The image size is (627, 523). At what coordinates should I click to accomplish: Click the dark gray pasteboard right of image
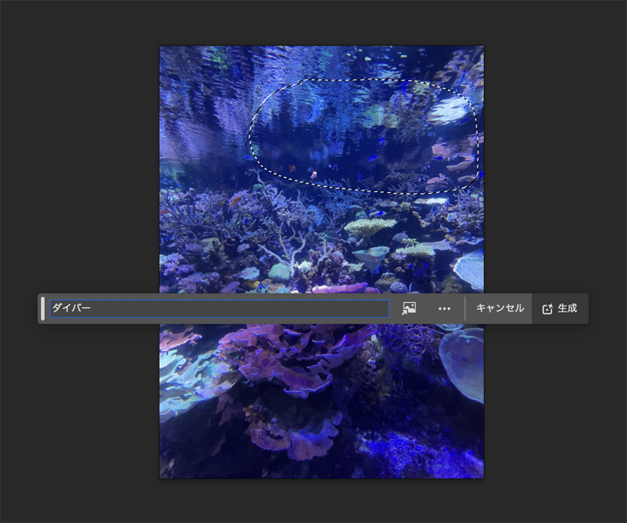550,175
